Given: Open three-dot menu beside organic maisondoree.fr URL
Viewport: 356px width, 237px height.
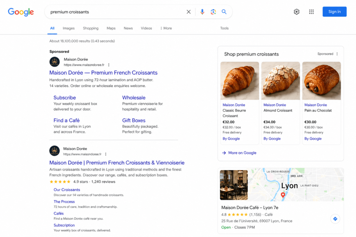Looking at the screenshot, I should point(106,154).
